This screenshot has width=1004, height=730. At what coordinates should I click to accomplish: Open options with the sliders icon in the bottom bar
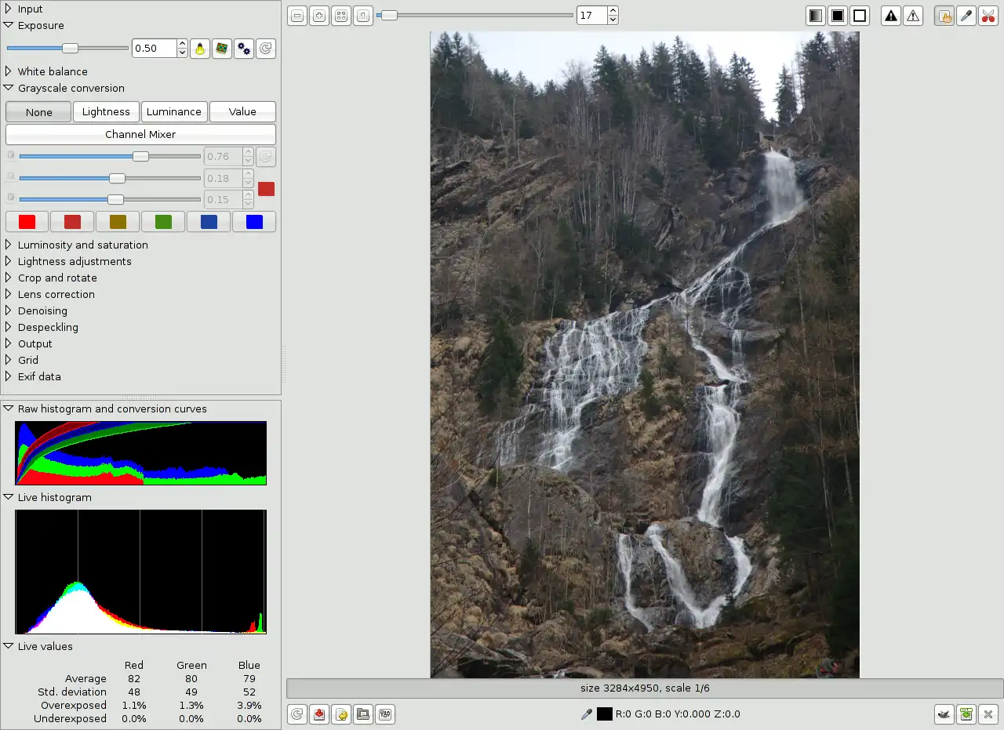click(x=385, y=714)
